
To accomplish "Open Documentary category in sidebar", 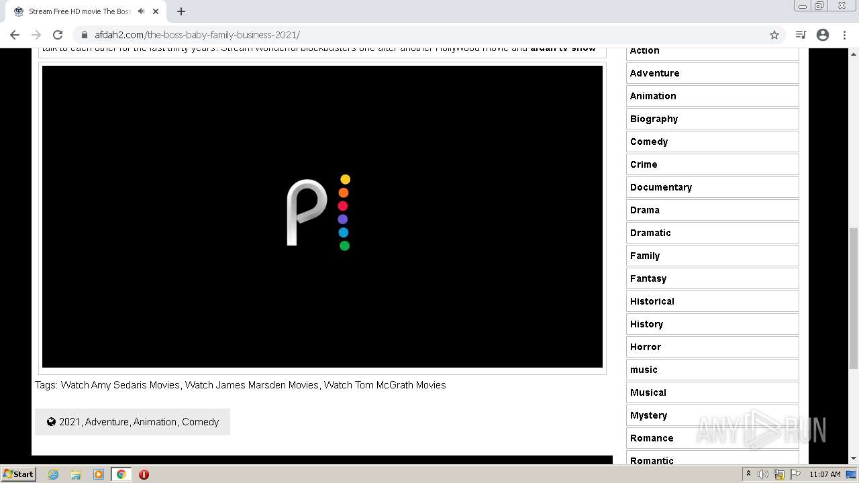I will 713,187.
